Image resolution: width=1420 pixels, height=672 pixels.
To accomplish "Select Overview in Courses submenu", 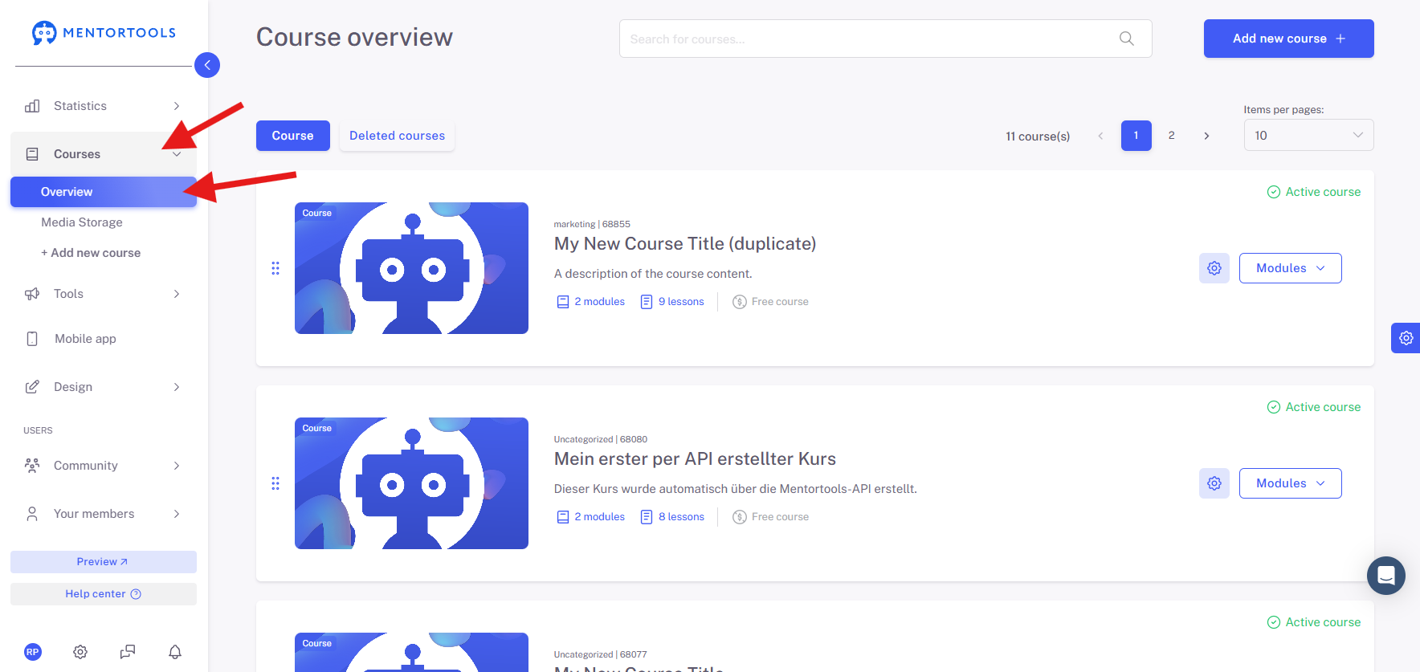I will coord(104,192).
